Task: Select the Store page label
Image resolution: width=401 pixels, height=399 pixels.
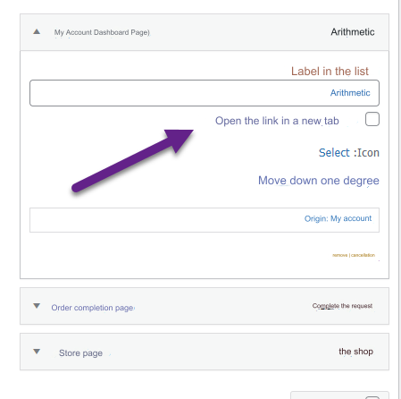Action: (80, 353)
